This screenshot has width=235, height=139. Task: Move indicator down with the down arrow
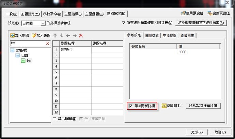click(x=62, y=35)
